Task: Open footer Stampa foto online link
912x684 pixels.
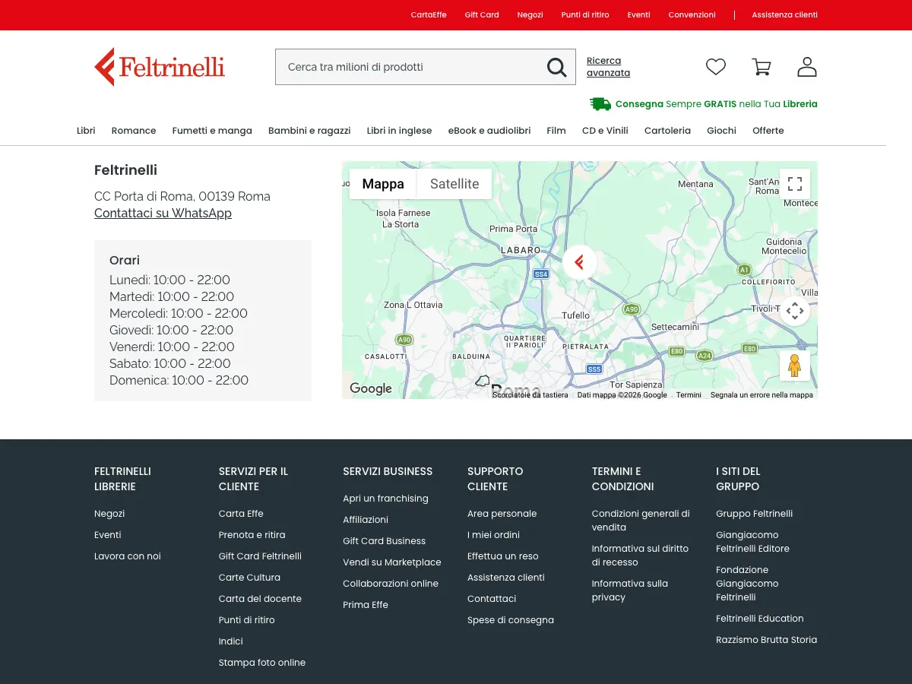Action: [262, 663]
